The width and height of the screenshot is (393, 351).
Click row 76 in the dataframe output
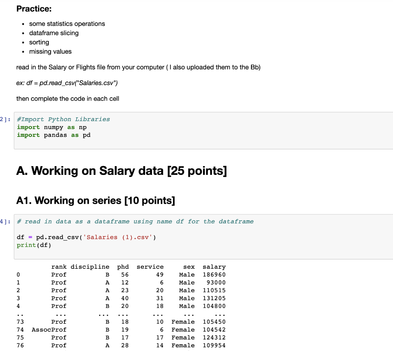[x=115, y=345]
